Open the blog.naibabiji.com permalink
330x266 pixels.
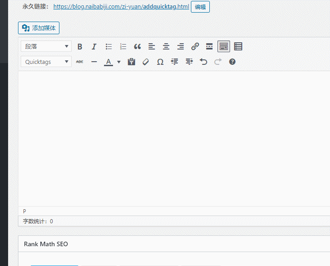coord(121,7)
